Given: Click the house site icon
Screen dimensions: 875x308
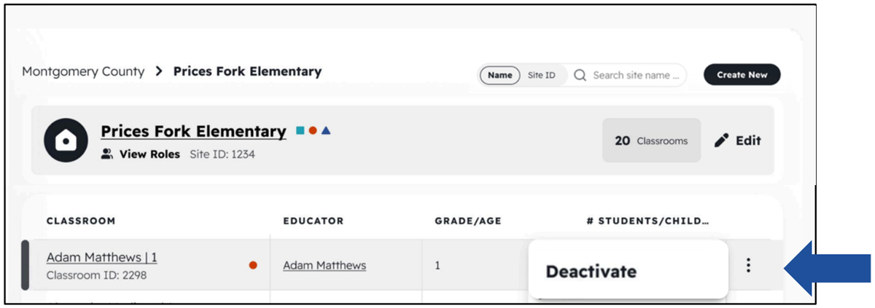Looking at the screenshot, I should pyautogui.click(x=66, y=141).
